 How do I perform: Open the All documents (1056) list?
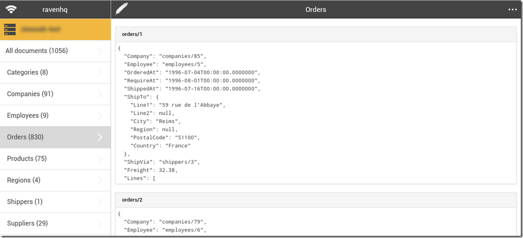pyautogui.click(x=55, y=51)
